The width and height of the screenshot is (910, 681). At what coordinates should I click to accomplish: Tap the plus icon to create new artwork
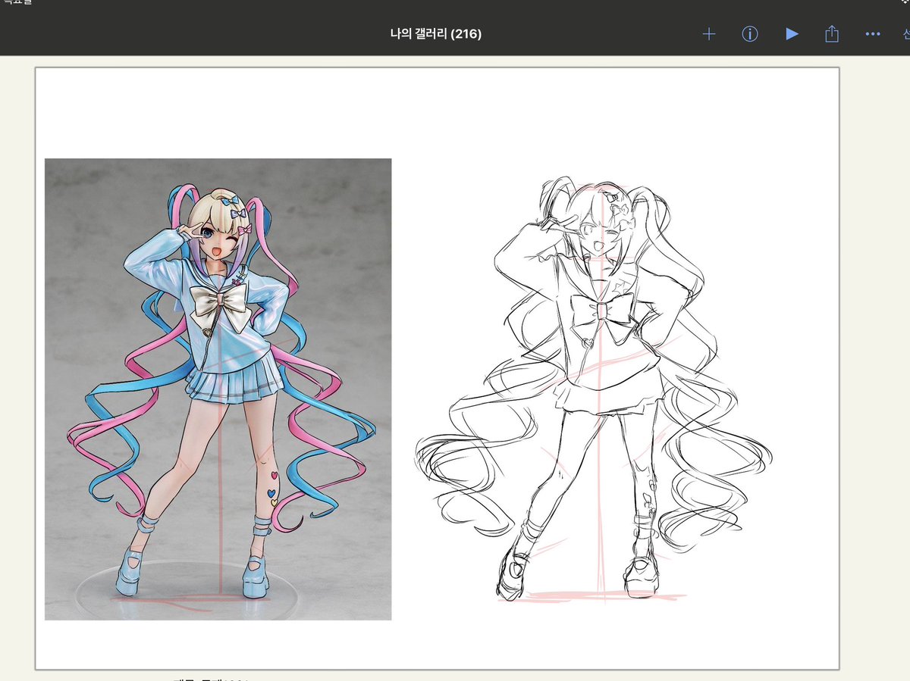[x=709, y=34]
